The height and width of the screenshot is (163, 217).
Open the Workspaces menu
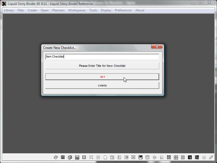point(77,10)
